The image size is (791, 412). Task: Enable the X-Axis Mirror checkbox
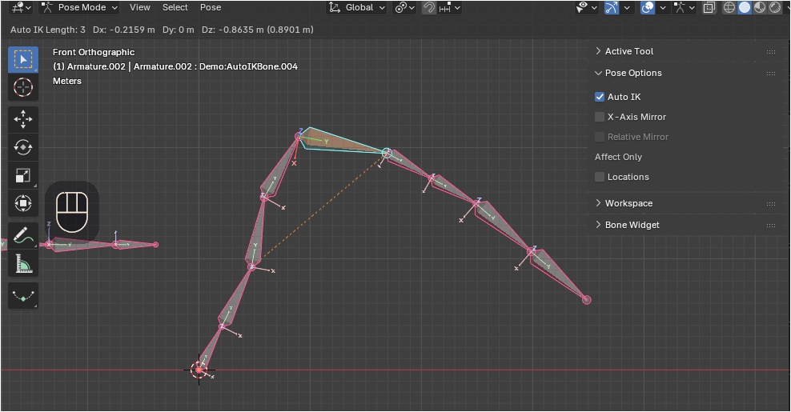(600, 117)
